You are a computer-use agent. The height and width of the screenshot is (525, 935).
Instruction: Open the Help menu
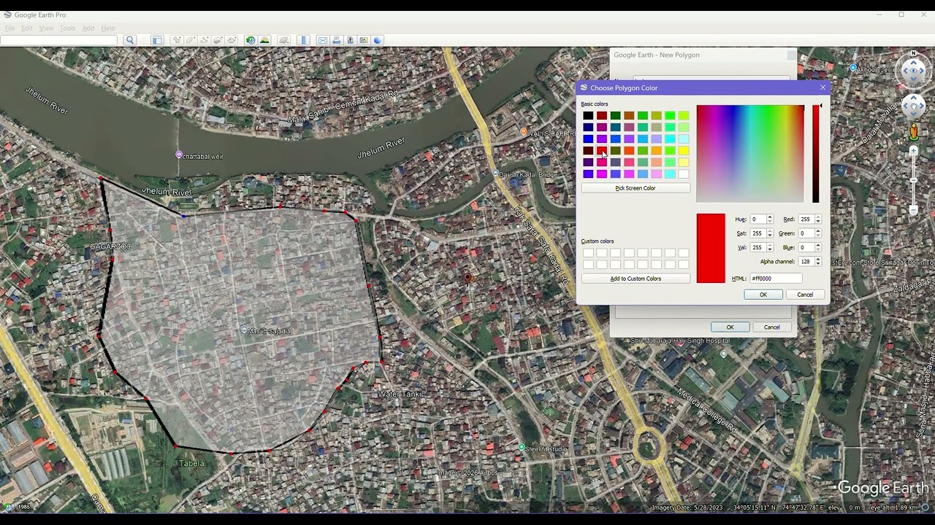pyautogui.click(x=108, y=28)
